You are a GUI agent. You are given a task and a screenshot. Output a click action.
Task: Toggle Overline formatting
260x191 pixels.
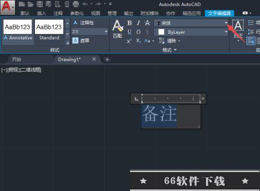[138, 32]
